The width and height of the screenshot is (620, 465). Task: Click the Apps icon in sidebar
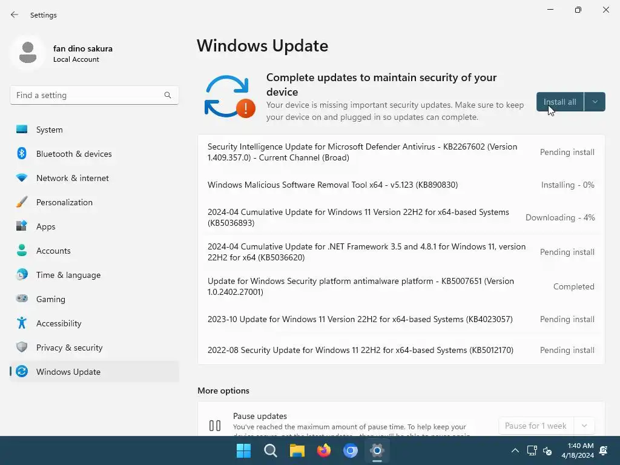(22, 226)
